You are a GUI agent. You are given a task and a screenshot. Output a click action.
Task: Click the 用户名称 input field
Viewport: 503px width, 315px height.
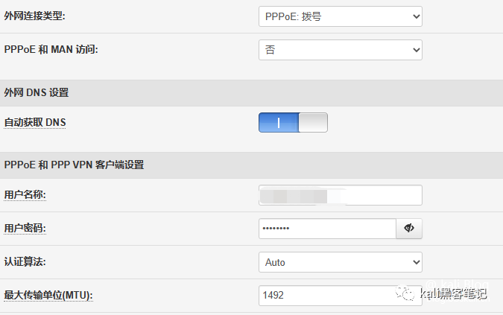click(x=340, y=195)
